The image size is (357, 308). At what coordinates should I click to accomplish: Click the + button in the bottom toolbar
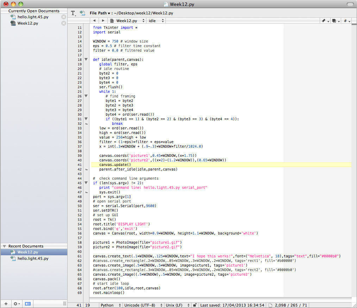[x=5, y=303]
